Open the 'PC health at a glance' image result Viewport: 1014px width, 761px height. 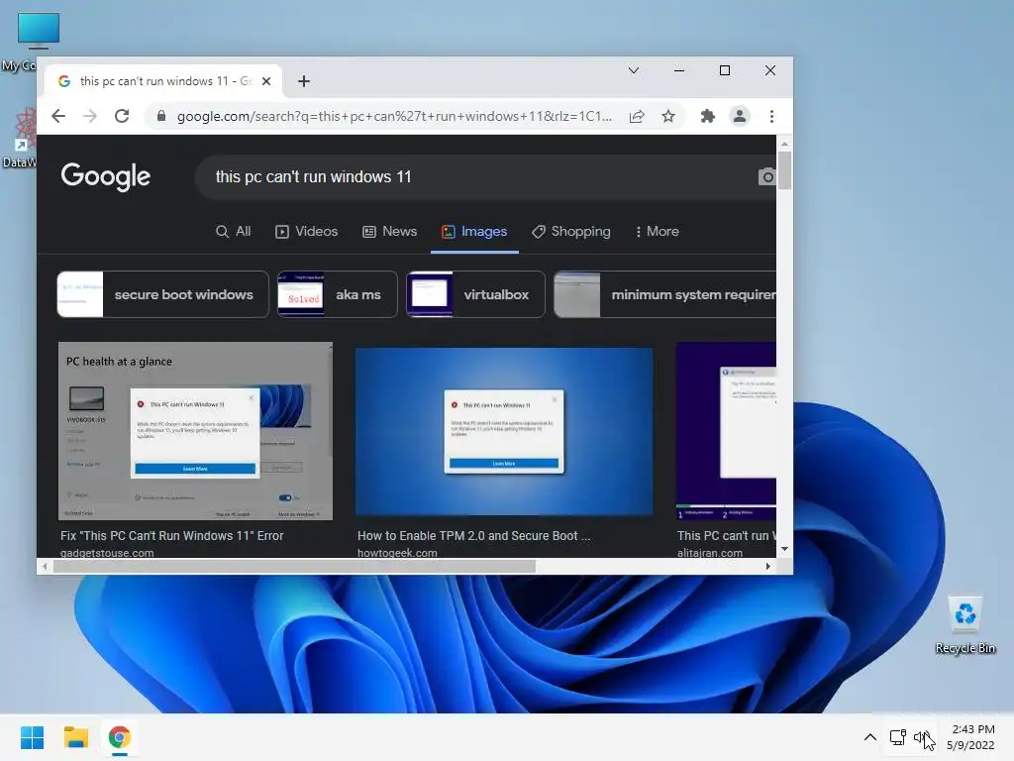pos(195,431)
